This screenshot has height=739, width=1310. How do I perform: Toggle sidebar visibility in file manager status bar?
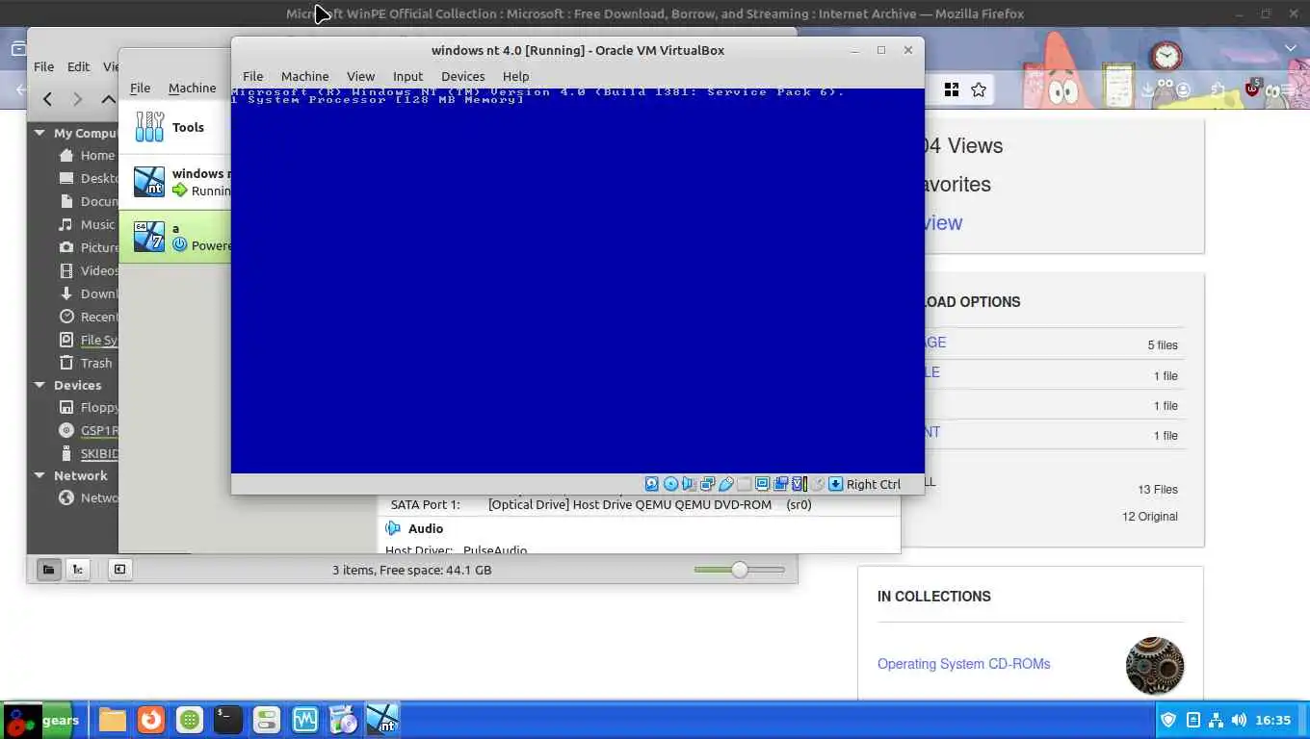(x=119, y=570)
